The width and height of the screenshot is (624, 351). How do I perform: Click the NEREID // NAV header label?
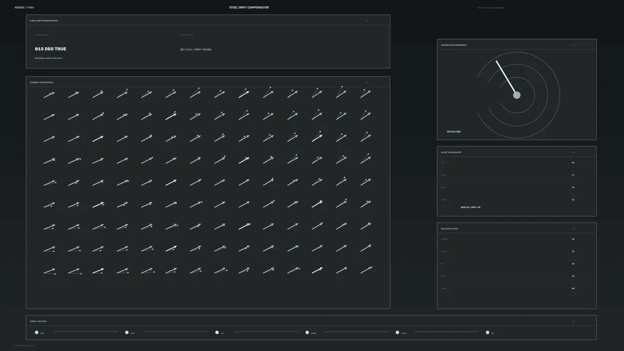(24, 7)
